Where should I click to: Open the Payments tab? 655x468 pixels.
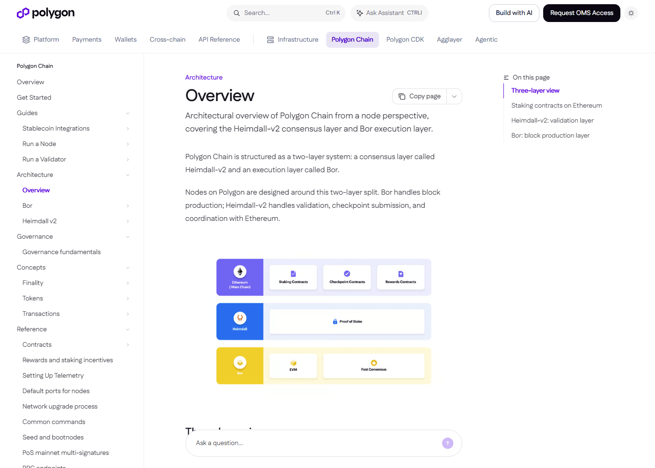click(87, 40)
